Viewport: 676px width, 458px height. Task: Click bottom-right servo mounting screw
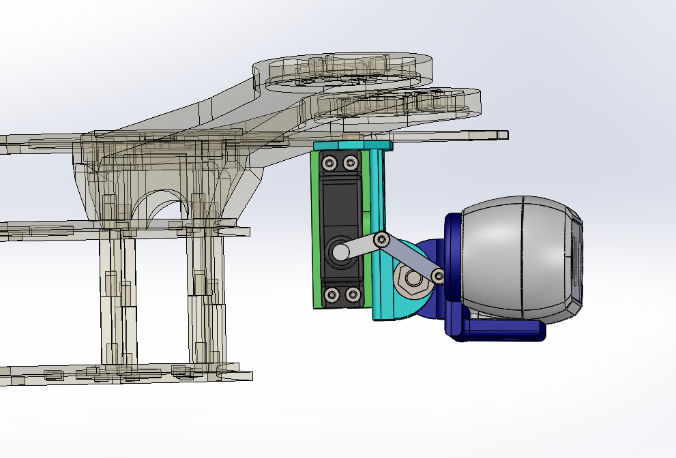pyautogui.click(x=353, y=294)
